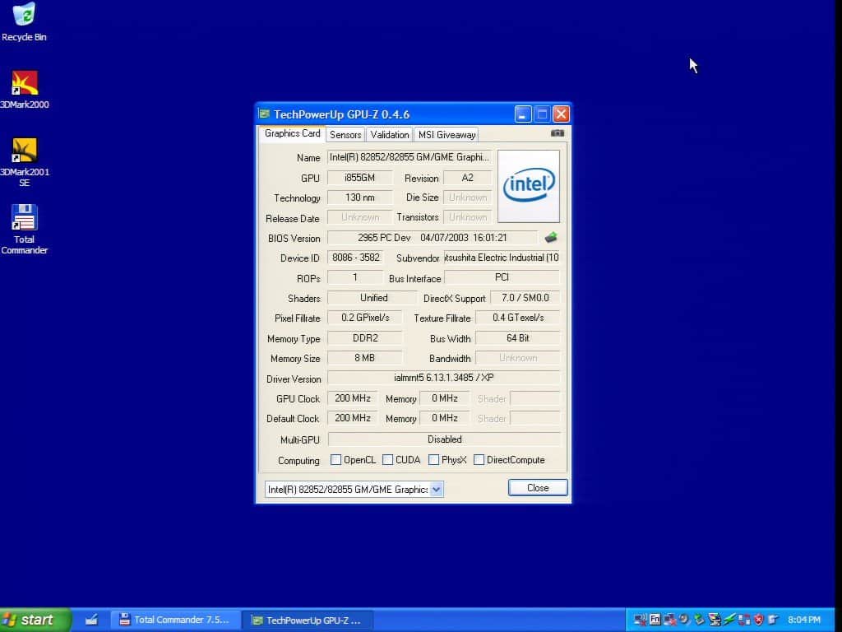The image size is (842, 632).
Task: Click the Memory Type field showing DDR2
Action: click(365, 337)
